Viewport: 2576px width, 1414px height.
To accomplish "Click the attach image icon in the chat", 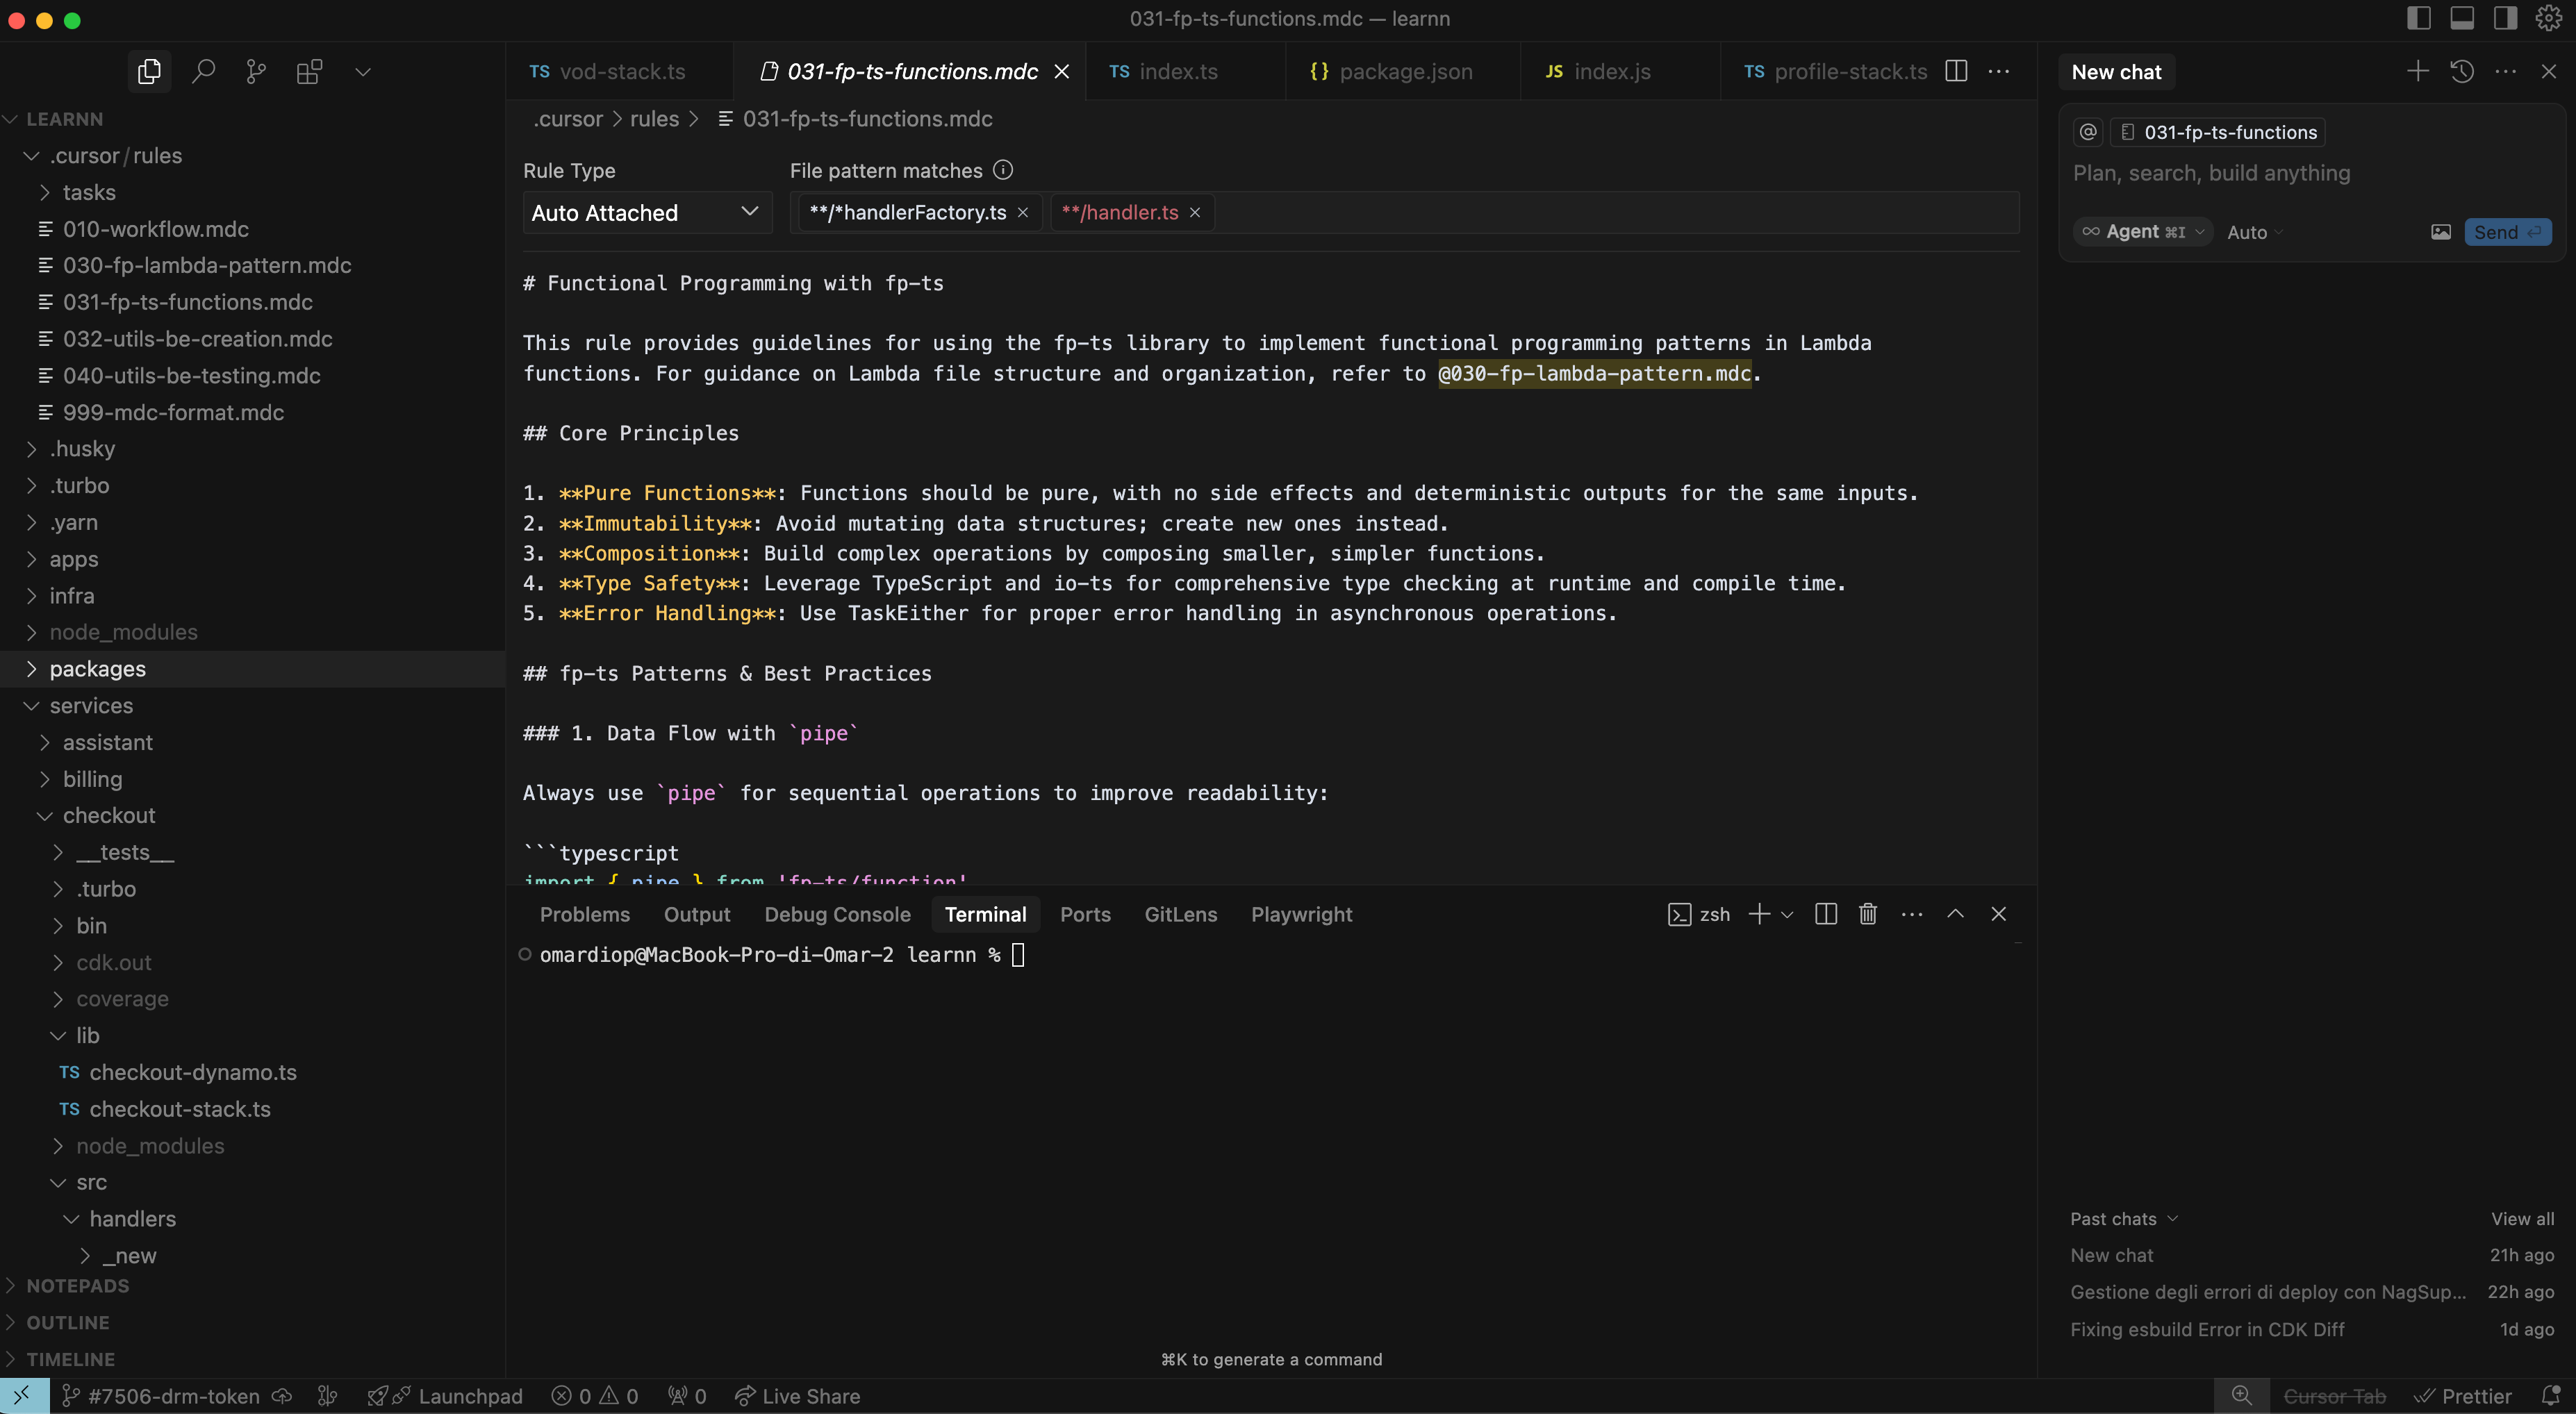I will click(x=2440, y=232).
